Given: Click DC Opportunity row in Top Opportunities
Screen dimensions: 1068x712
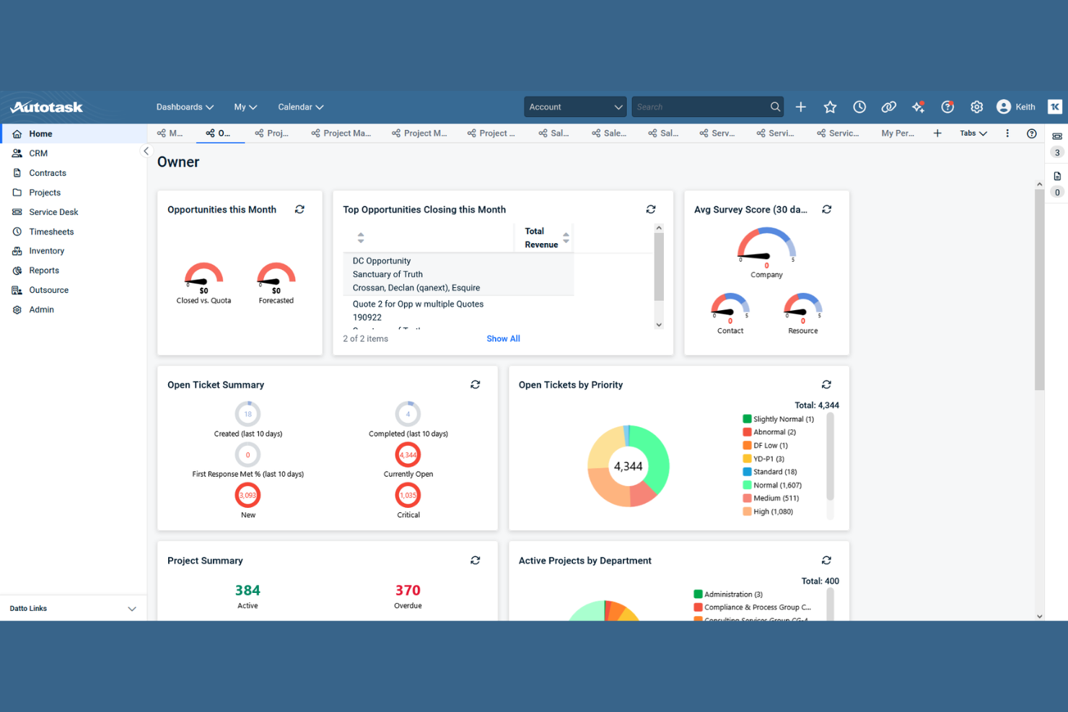Looking at the screenshot, I should (458, 274).
